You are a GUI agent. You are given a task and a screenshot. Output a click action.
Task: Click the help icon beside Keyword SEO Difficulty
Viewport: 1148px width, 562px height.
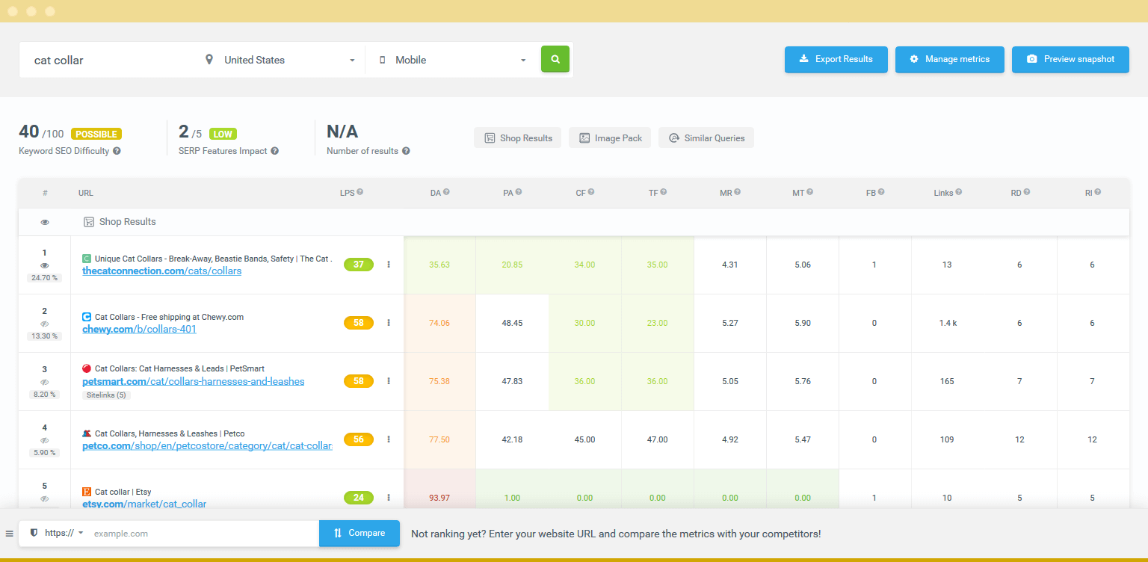[118, 150]
